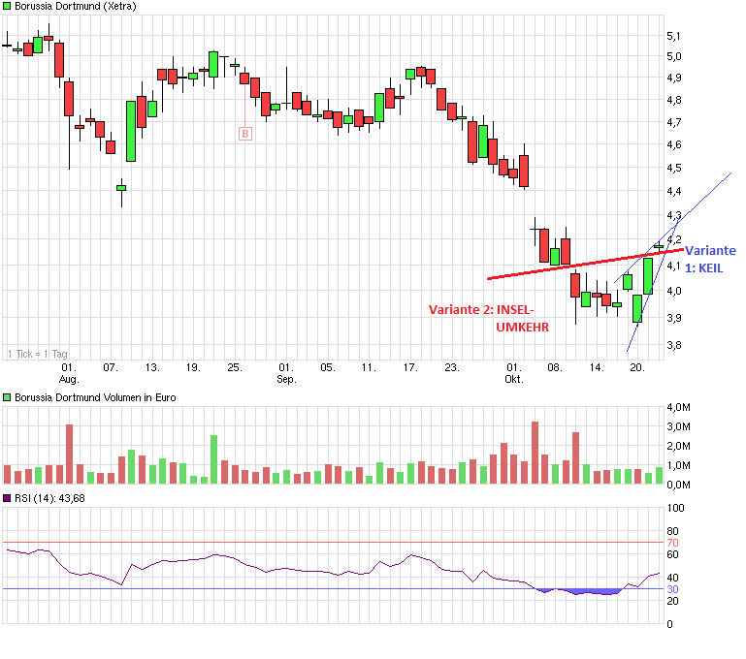Click the tallest red volume bar in October
The width and height of the screenshot is (746, 659).
click(535, 453)
